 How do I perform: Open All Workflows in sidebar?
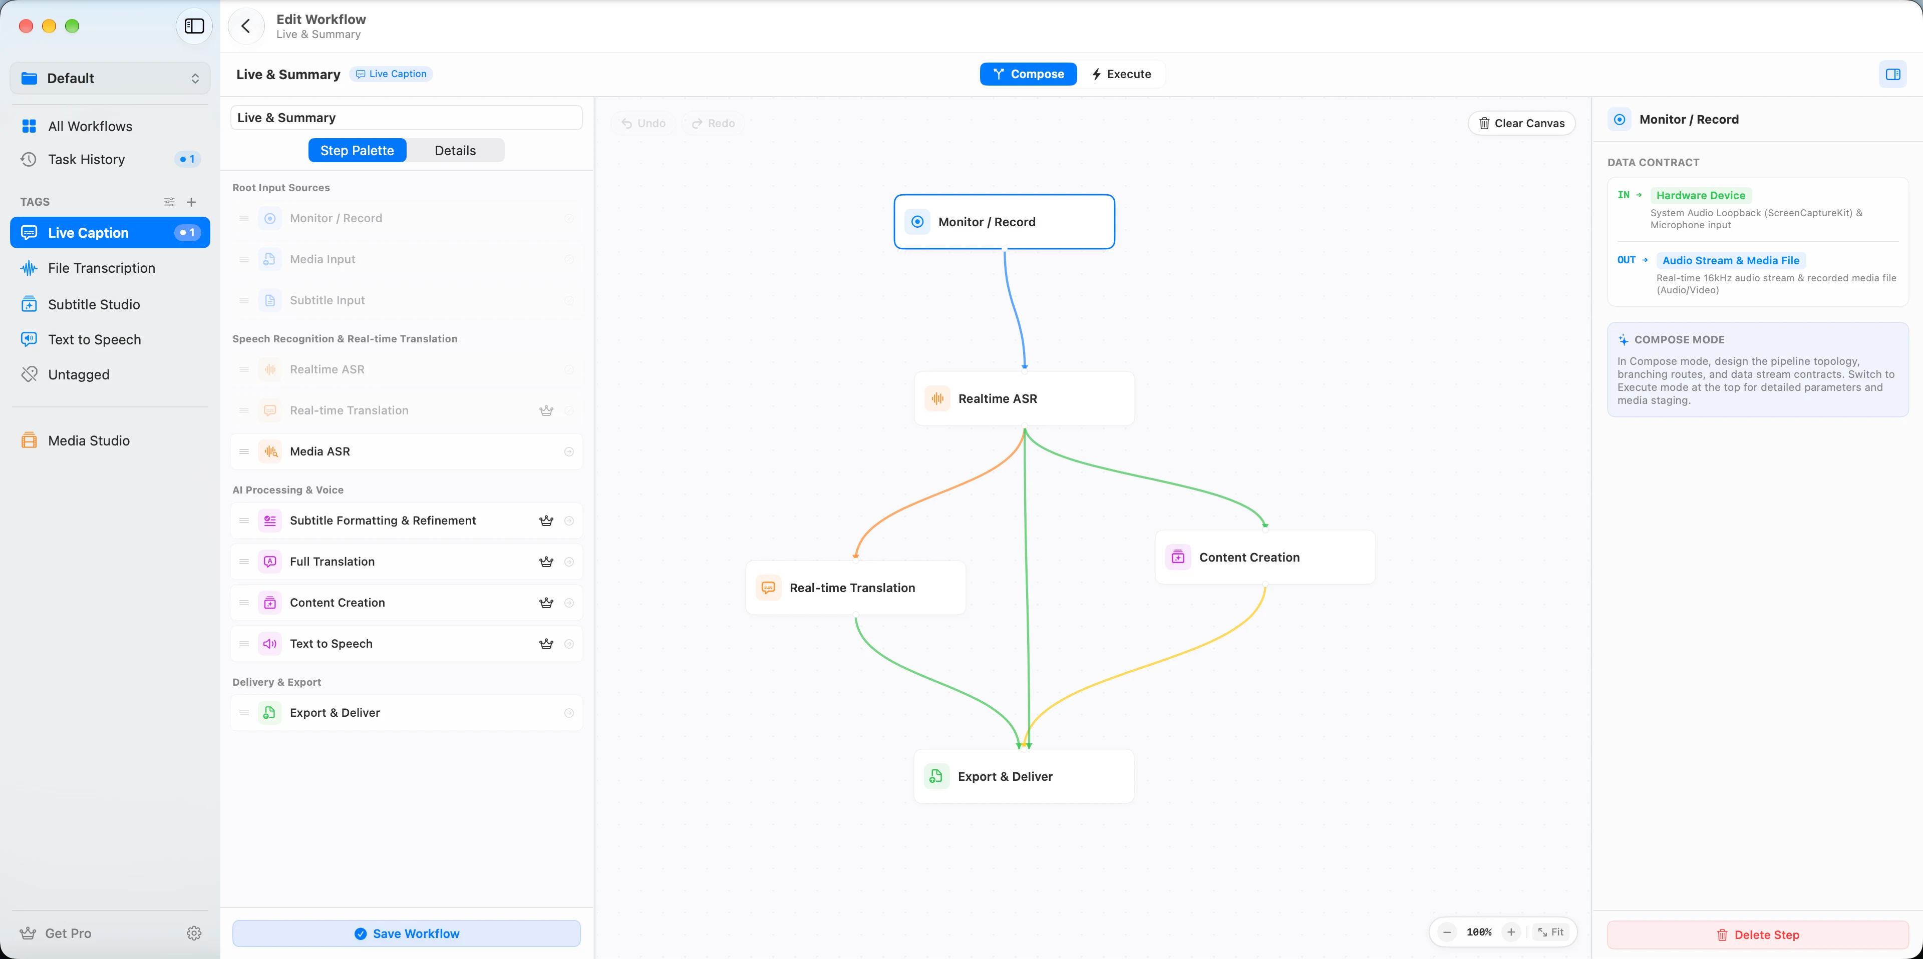tap(111, 126)
